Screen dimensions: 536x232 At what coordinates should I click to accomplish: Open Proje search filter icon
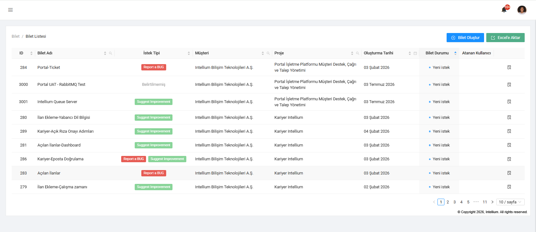358,53
